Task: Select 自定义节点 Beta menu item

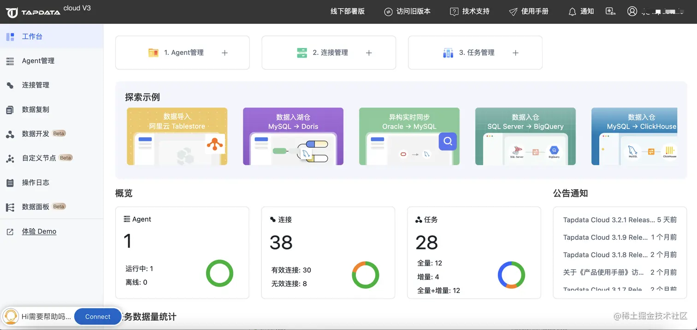Action: pos(51,158)
